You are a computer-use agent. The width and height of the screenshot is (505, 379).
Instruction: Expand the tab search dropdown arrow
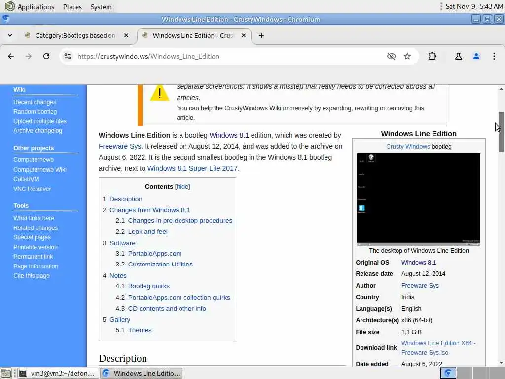pyautogui.click(x=10, y=35)
